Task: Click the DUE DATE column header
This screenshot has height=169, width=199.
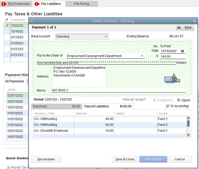Action: click(x=18, y=20)
